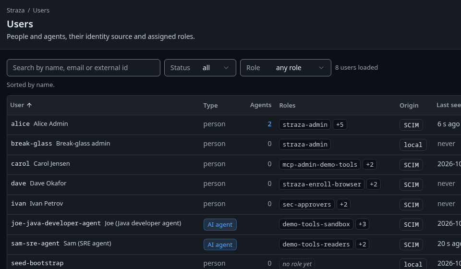
Task: Sort by the User column header
Action: [21, 105]
